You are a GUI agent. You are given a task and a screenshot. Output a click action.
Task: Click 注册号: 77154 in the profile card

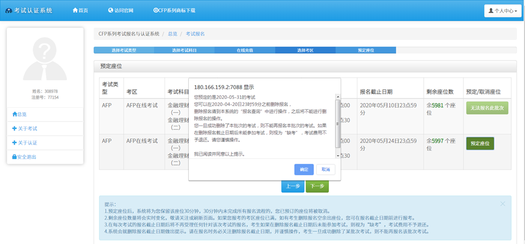click(45, 97)
